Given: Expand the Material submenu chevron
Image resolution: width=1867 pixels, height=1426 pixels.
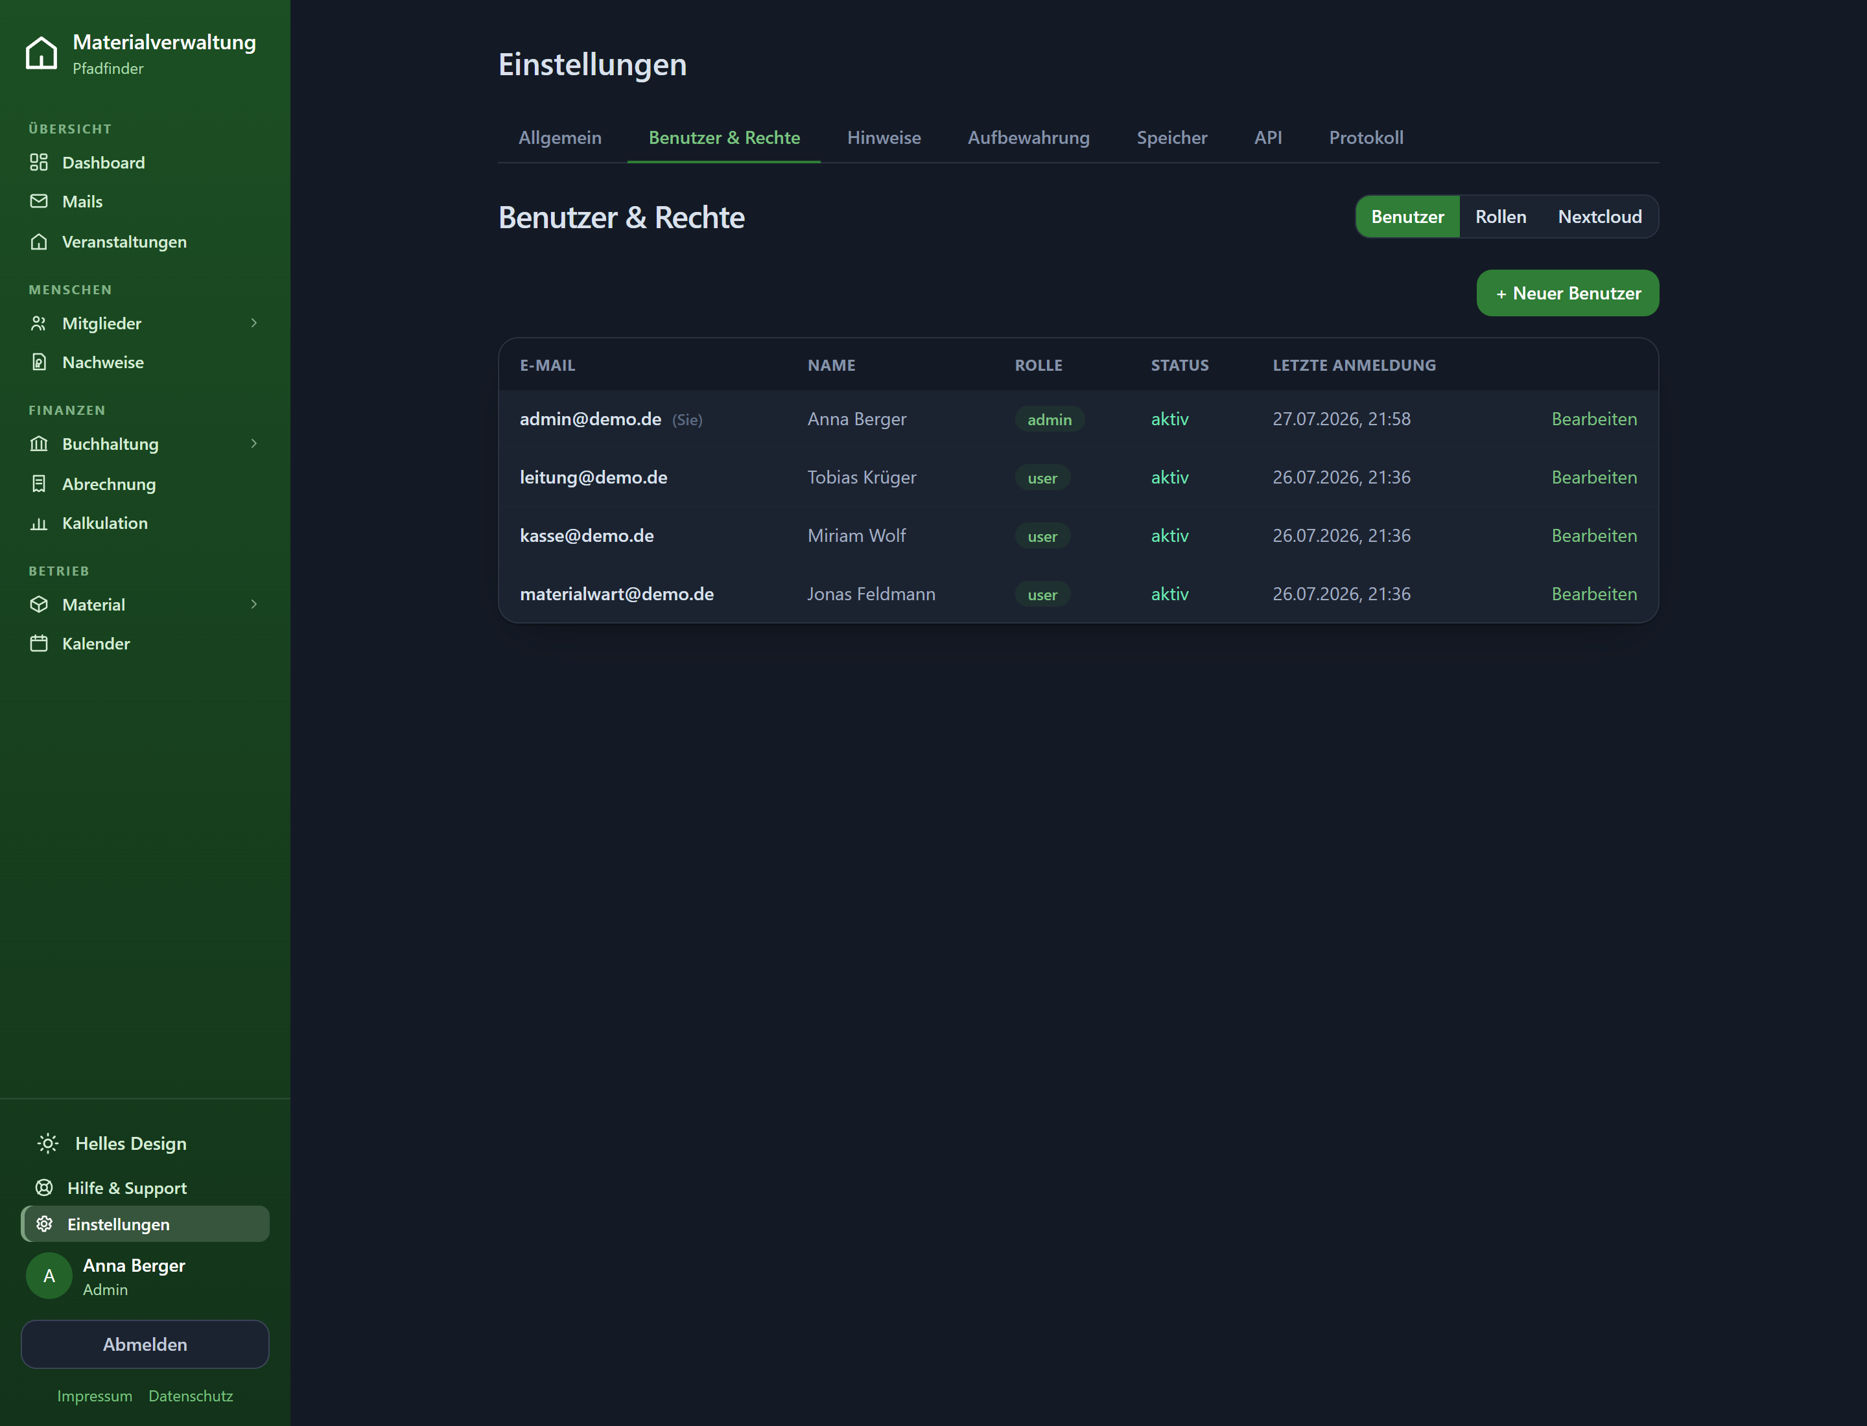Looking at the screenshot, I should point(254,604).
